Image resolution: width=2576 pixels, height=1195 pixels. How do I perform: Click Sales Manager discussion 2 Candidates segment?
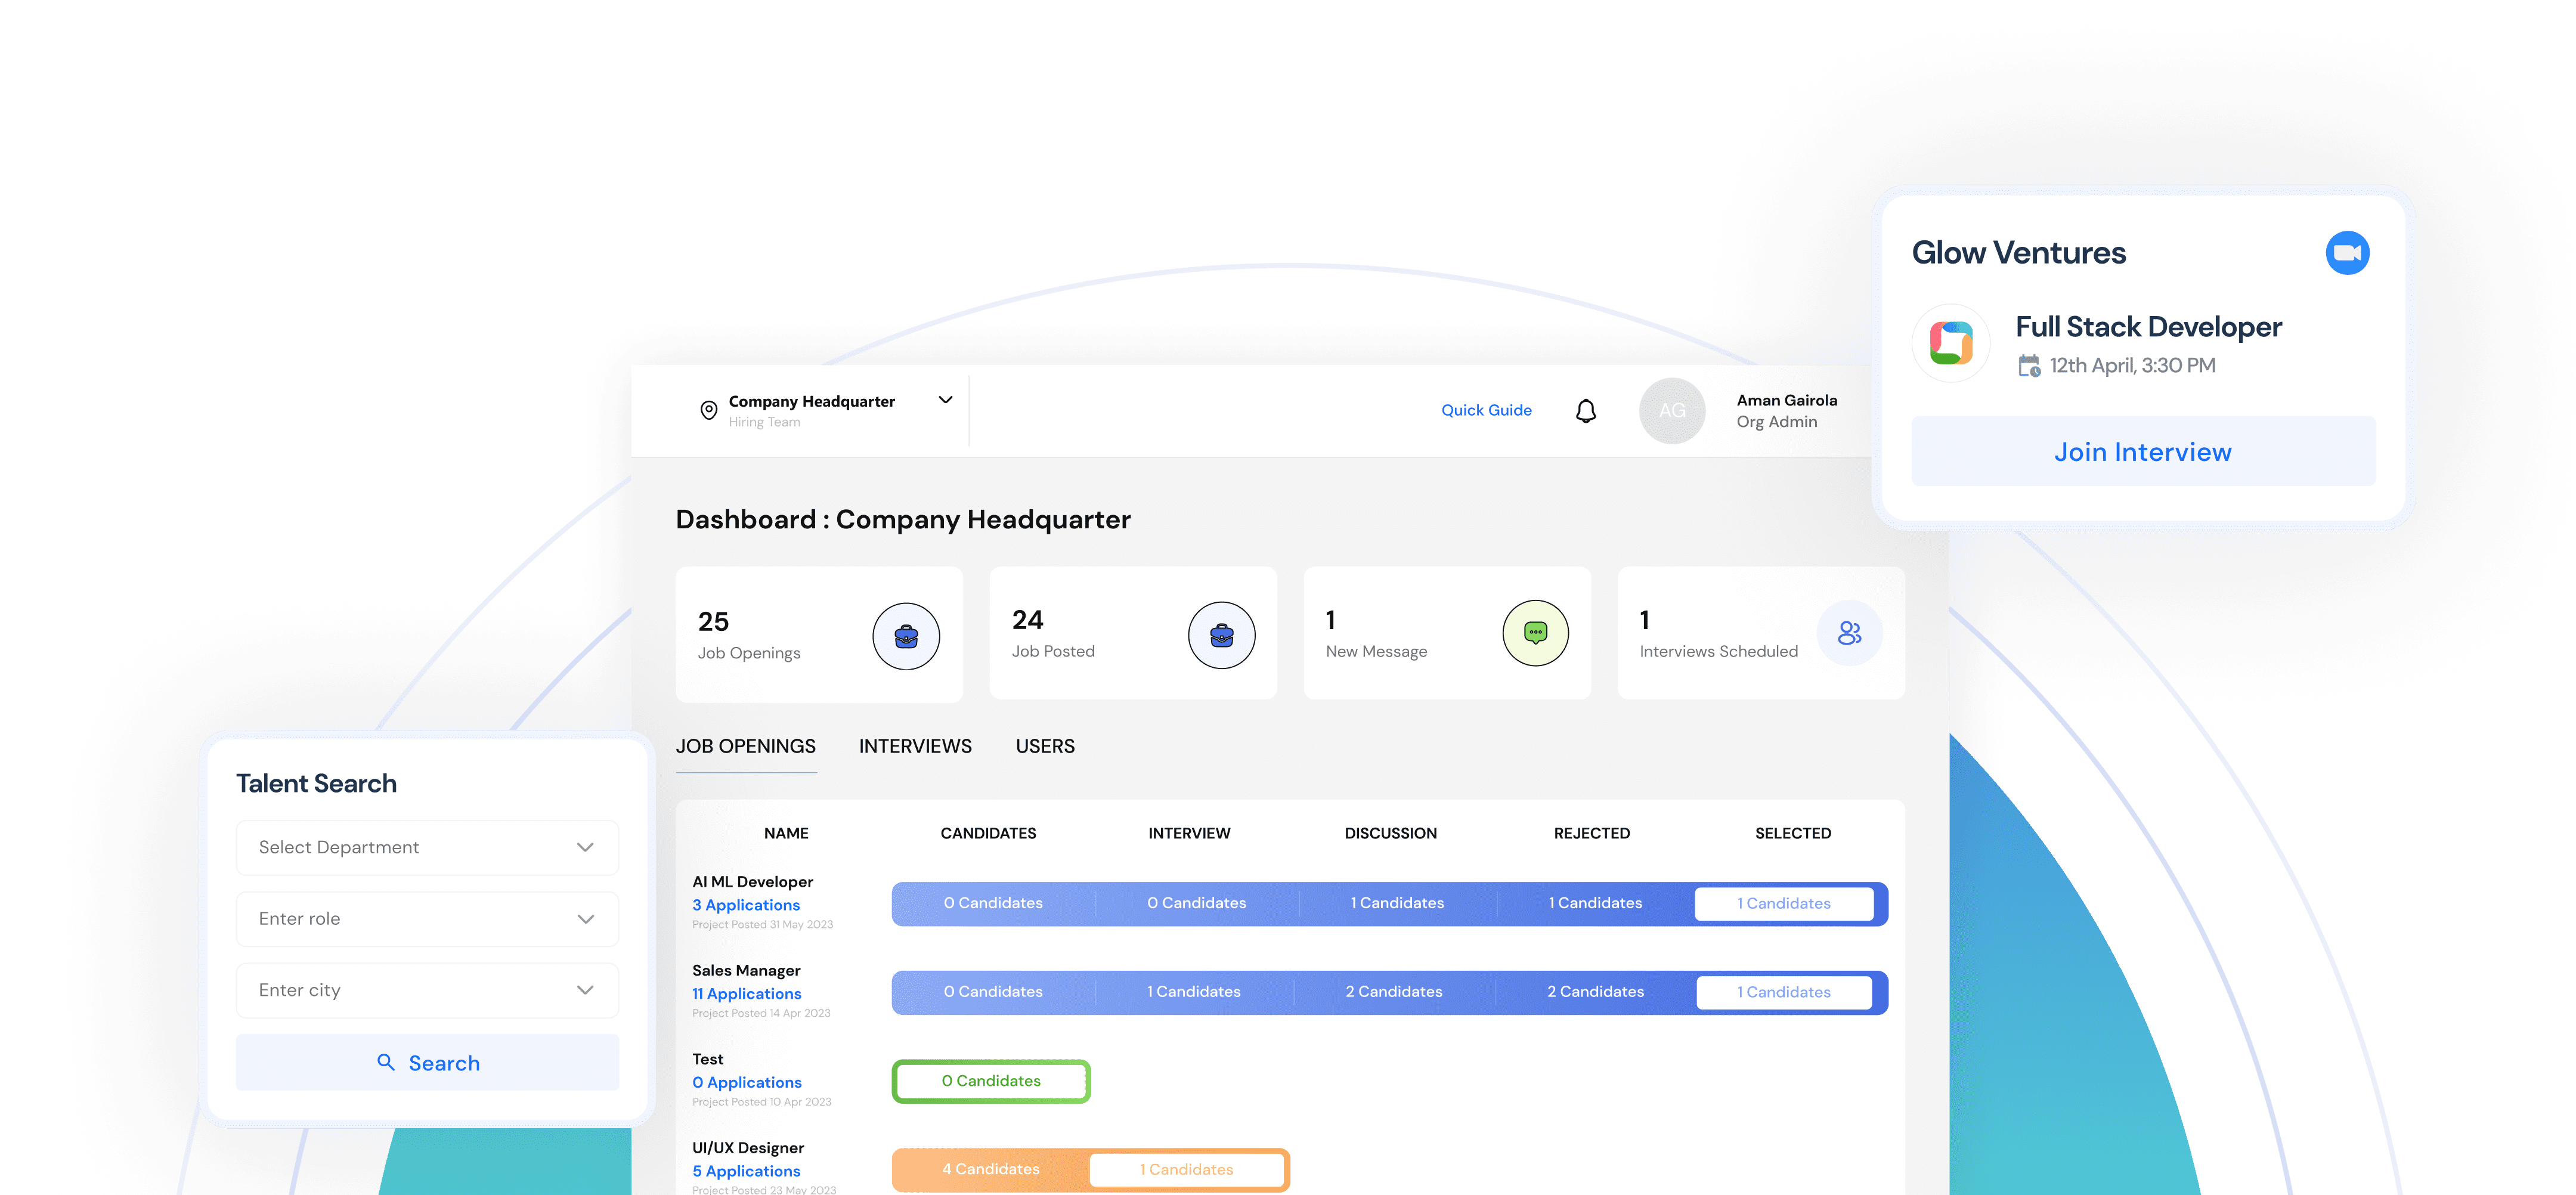coord(1394,992)
